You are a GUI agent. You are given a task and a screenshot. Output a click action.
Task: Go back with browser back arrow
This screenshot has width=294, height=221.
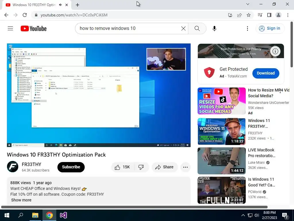click(6, 15)
